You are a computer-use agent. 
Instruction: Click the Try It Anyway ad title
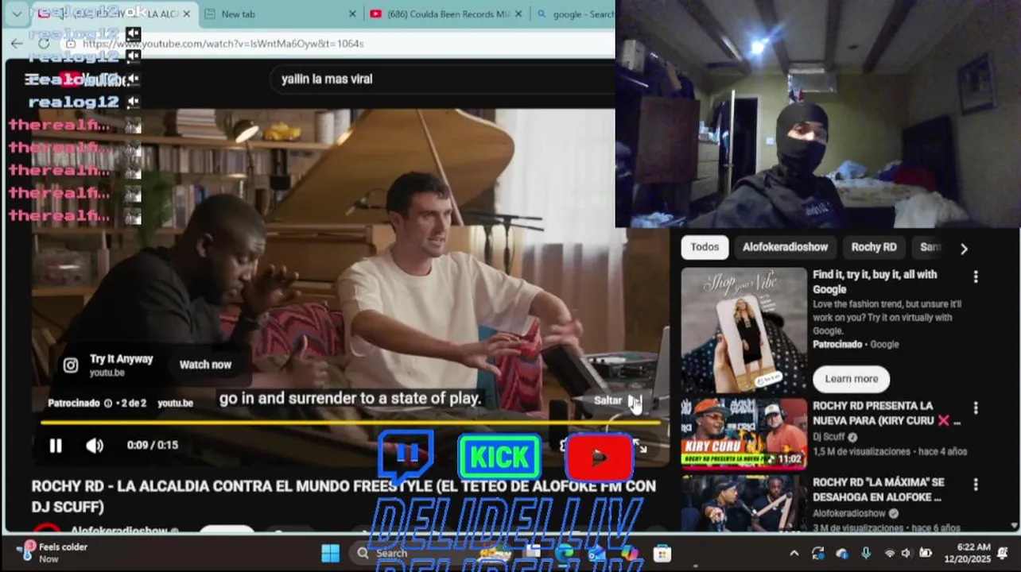click(x=121, y=359)
